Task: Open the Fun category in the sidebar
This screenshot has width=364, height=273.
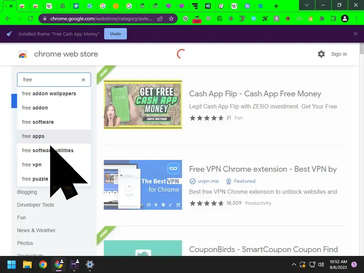Action: 21,218
